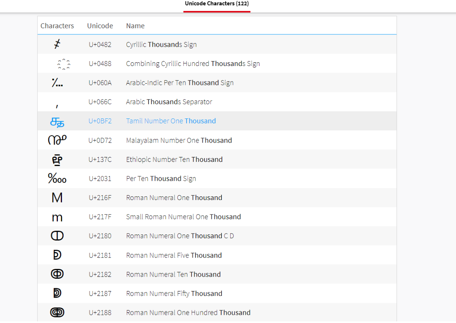Select the Small Roman Numeral One Thousand row
Viewport: 456px width, 323px height.
[x=183, y=217]
